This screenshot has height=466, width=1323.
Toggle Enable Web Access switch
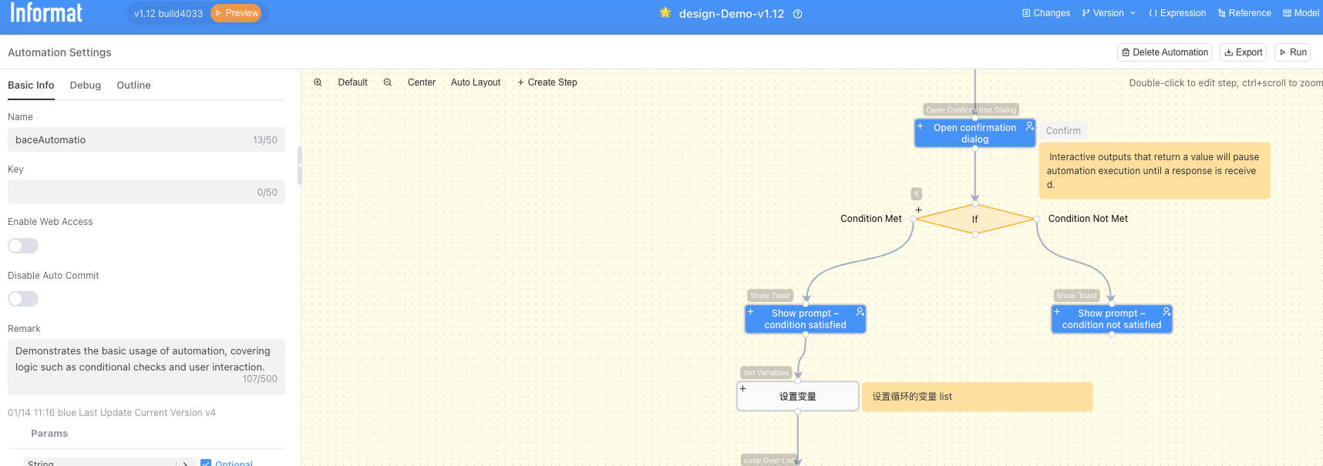coord(23,246)
